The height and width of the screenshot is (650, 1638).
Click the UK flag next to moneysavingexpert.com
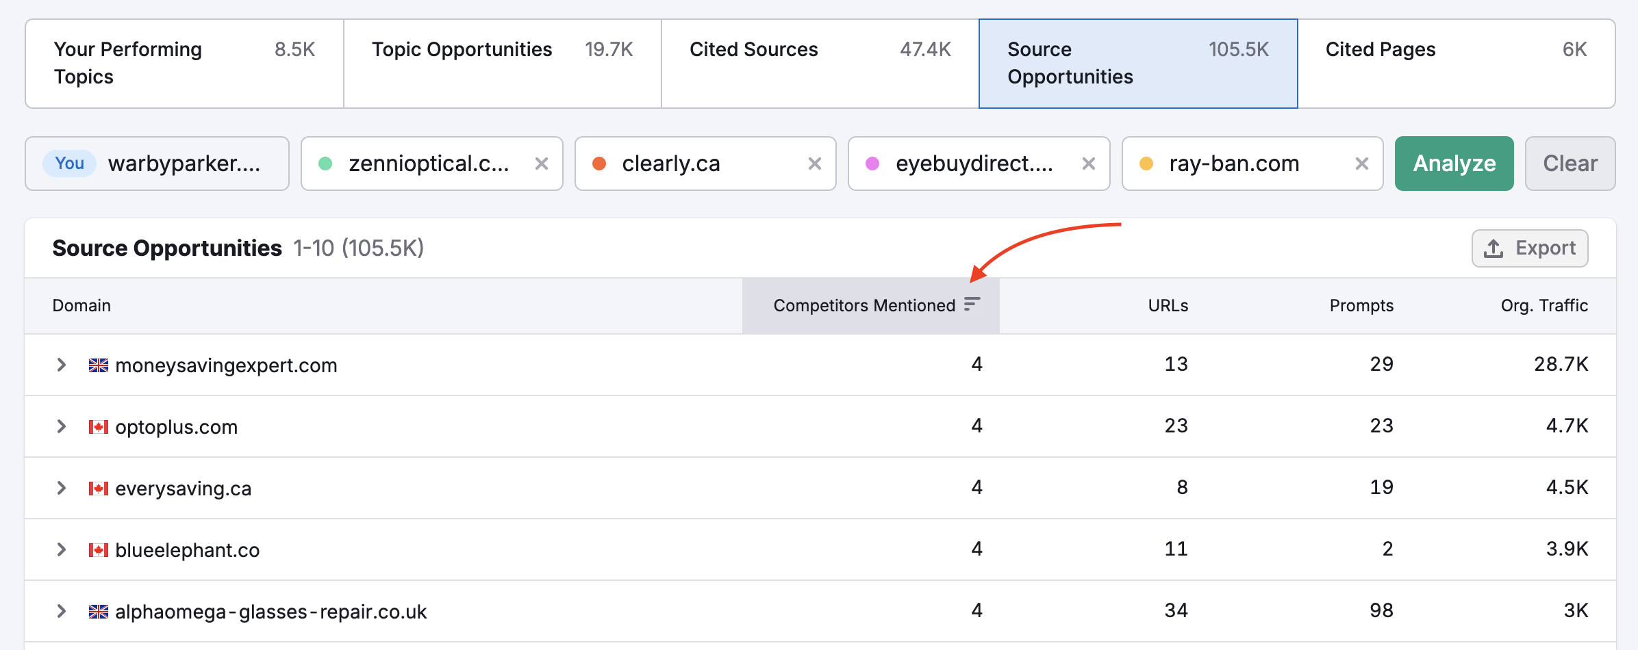click(99, 365)
